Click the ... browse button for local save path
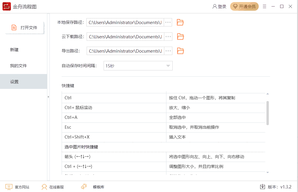 pos(168,22)
